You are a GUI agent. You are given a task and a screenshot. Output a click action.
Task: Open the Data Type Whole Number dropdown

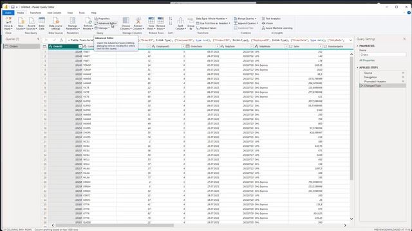pyautogui.click(x=212, y=19)
